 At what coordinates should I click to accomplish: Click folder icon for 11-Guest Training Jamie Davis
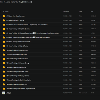[4, 54]
